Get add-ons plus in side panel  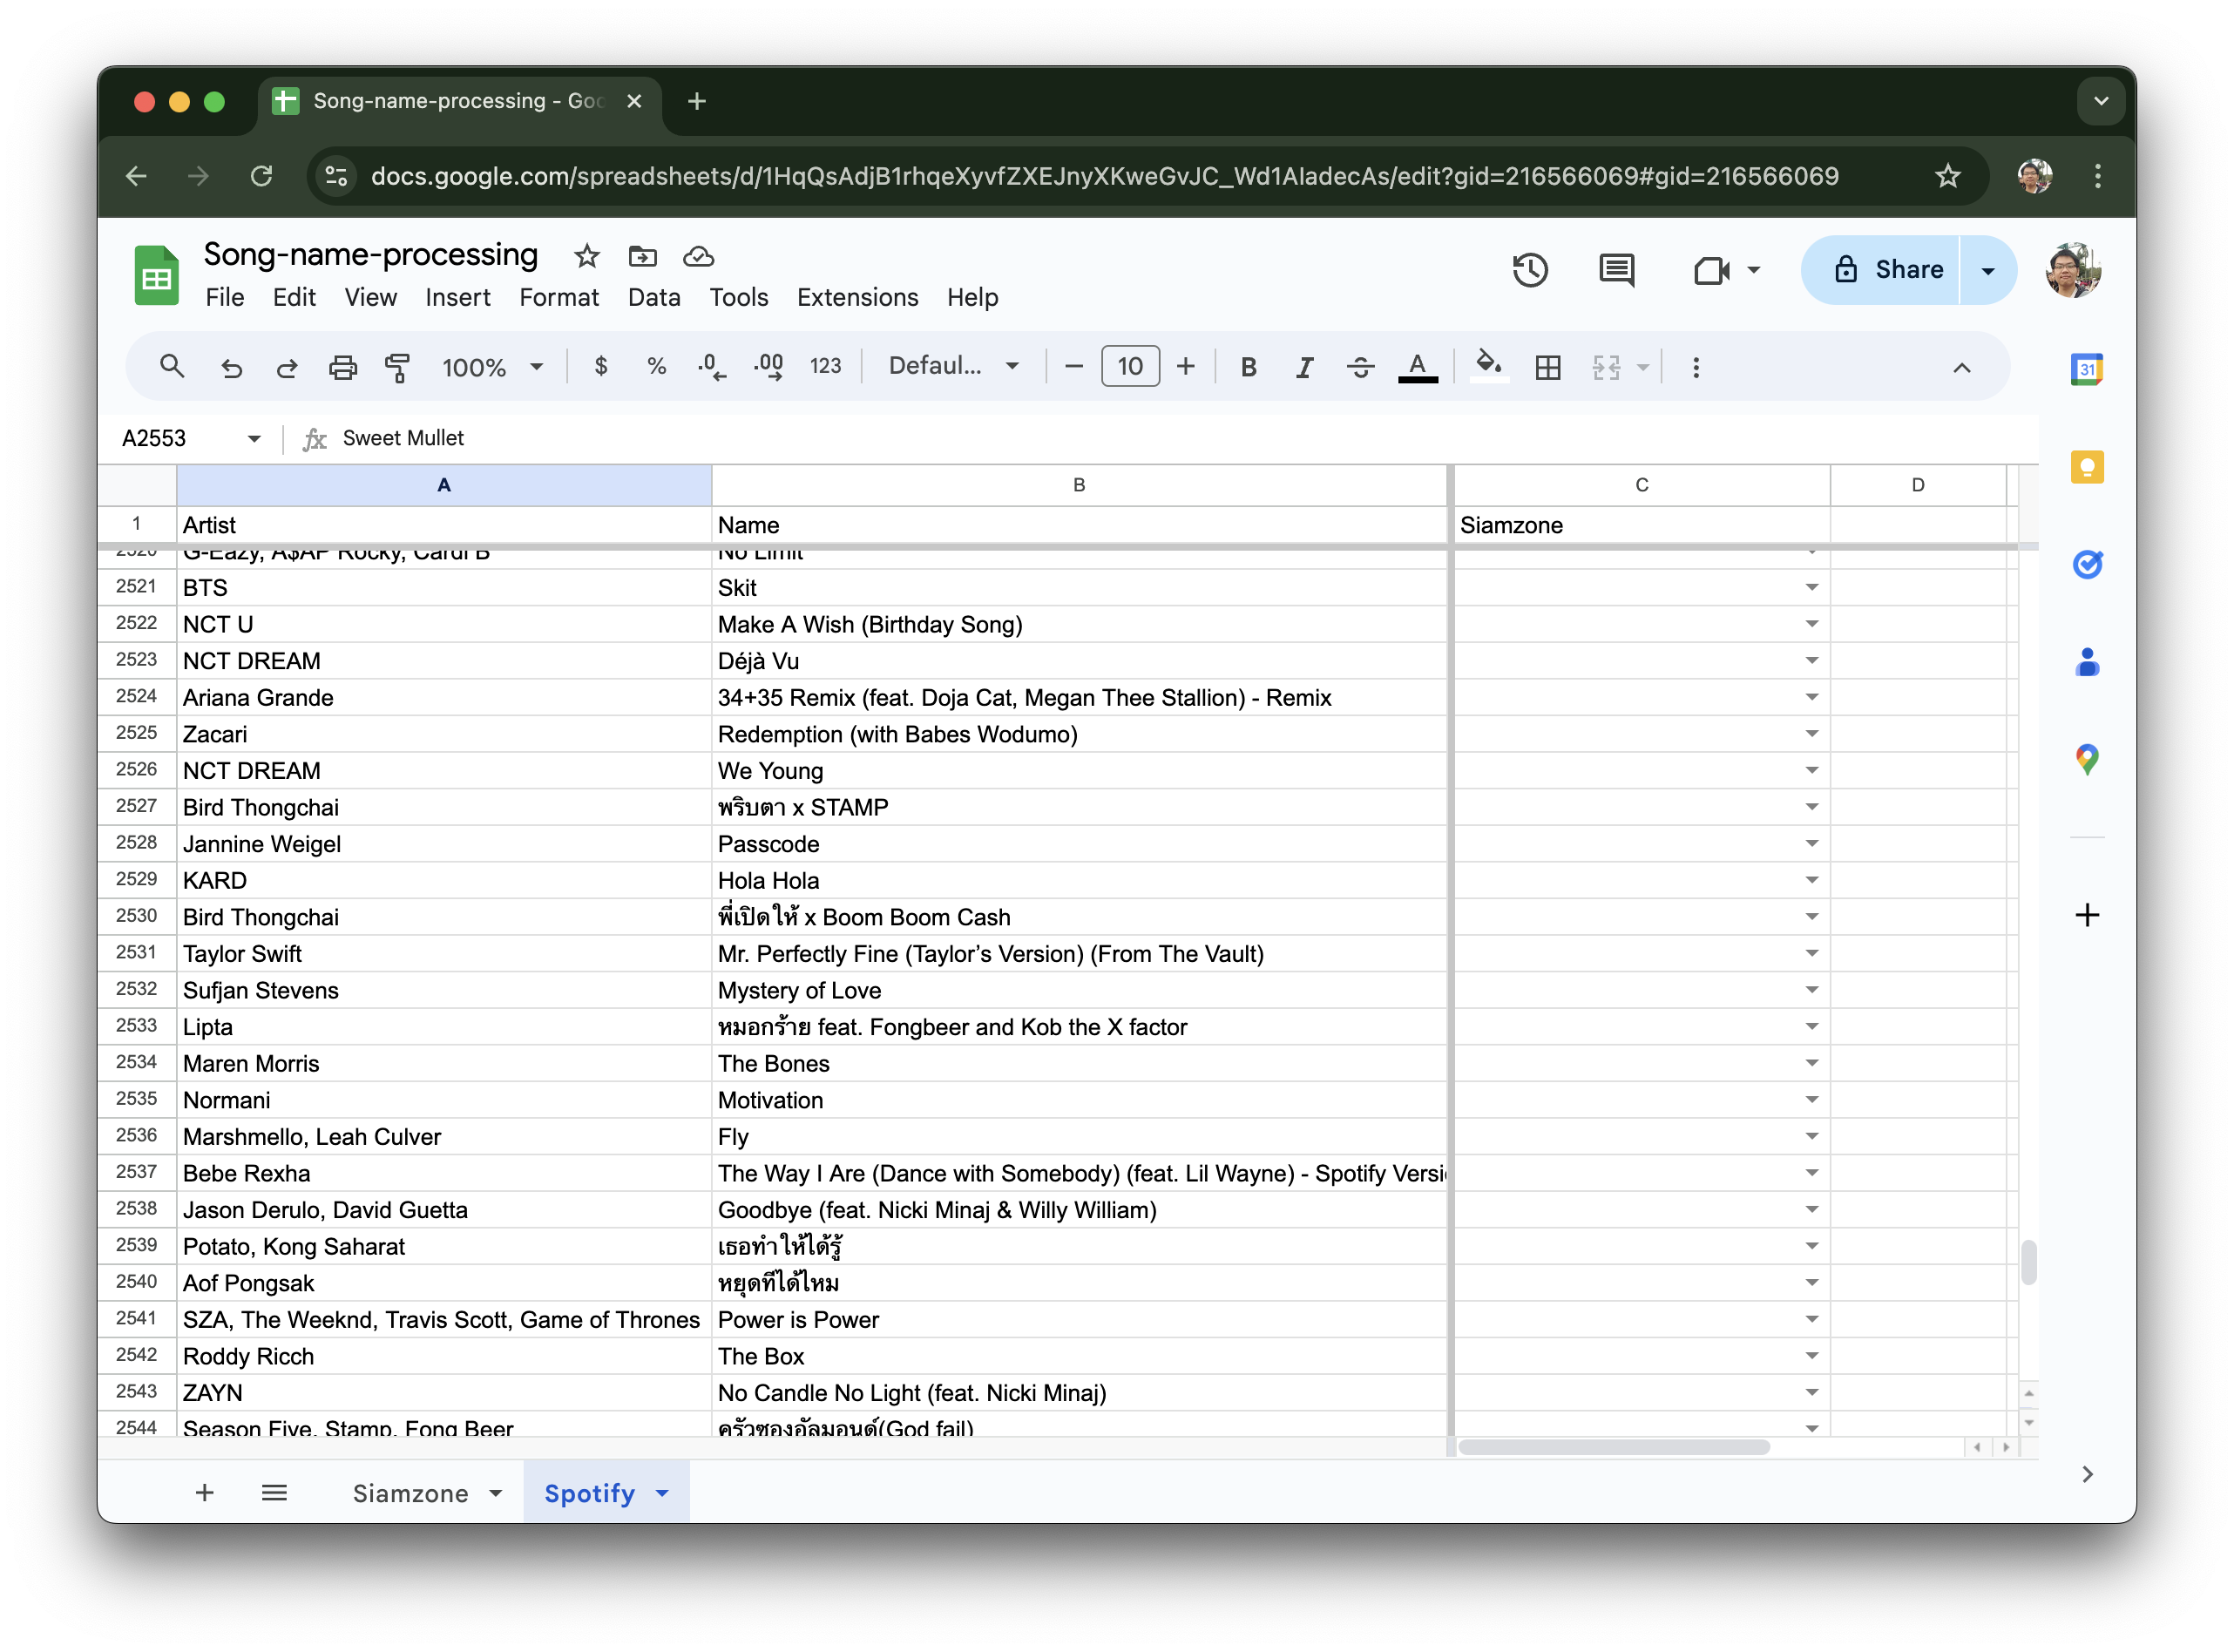tap(2087, 915)
